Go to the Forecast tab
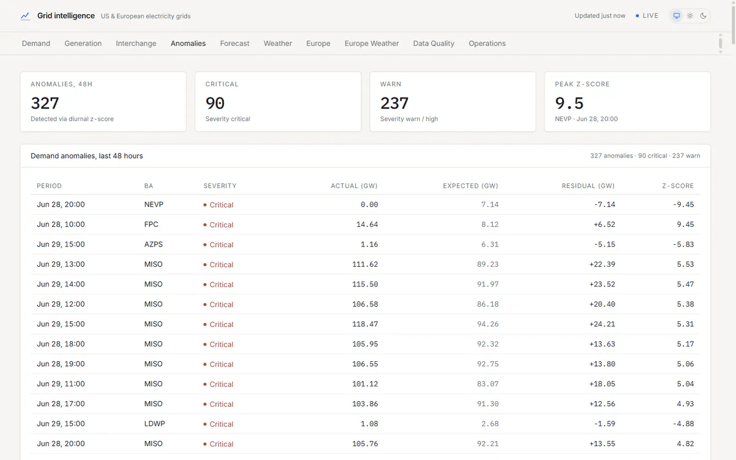This screenshot has height=460, width=736. pos(235,44)
